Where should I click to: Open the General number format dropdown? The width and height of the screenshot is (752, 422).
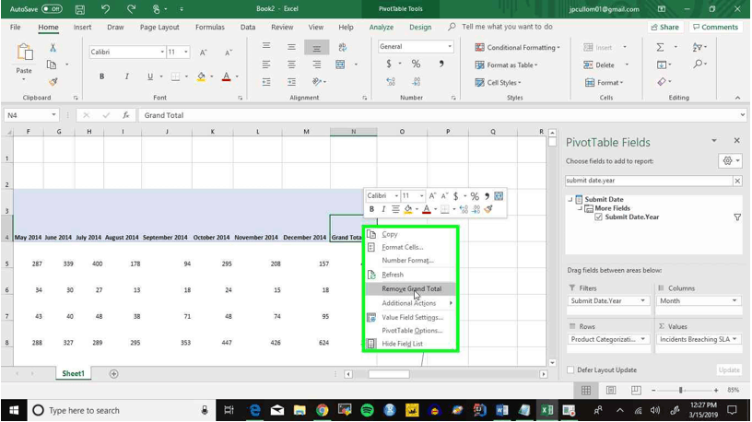(450, 46)
